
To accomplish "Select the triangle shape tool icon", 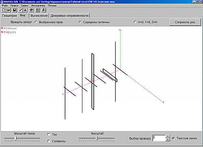I will click(25, 10).
